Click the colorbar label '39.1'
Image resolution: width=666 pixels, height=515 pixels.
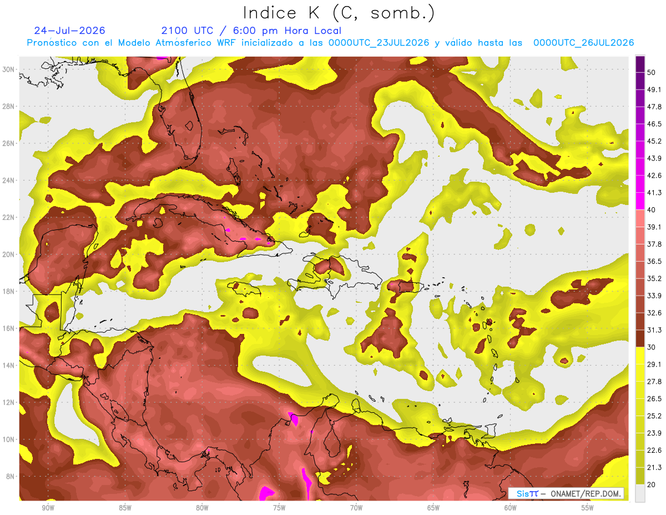point(655,227)
